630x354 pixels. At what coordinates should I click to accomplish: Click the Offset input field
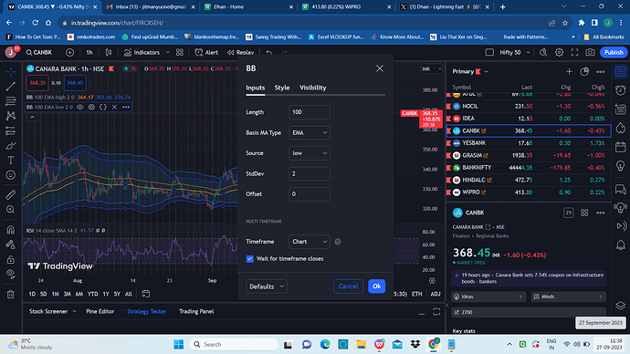[x=310, y=194]
